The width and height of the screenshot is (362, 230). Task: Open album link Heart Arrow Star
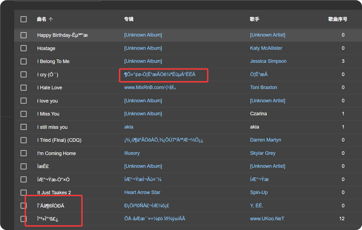[142, 192]
